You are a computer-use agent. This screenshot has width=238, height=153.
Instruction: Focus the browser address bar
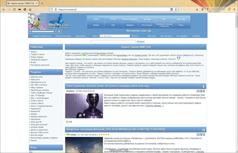[x=113, y=10]
